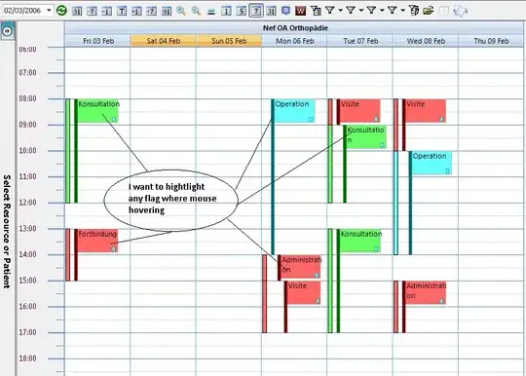Click the filter settings sheet icon
The width and height of the screenshot is (526, 376).
tap(414, 11)
